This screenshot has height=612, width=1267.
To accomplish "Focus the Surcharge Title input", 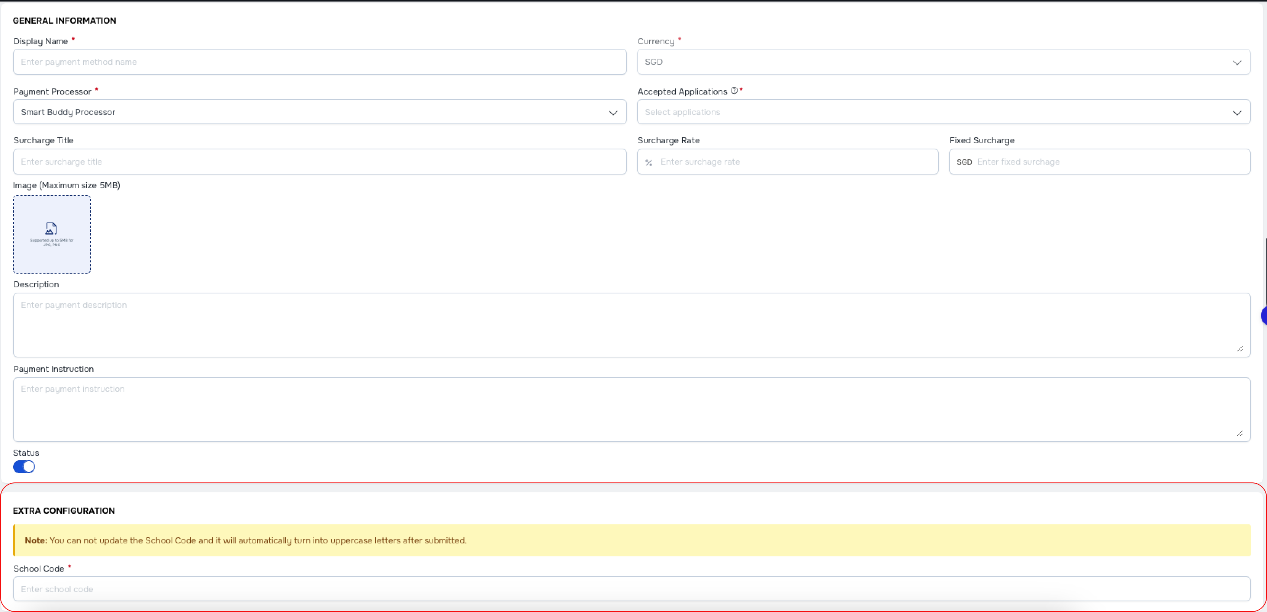I will coord(320,162).
